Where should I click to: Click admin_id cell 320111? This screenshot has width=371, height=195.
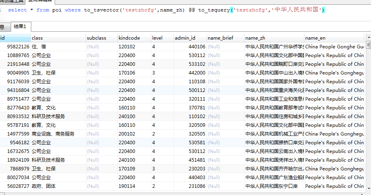(x=190, y=99)
